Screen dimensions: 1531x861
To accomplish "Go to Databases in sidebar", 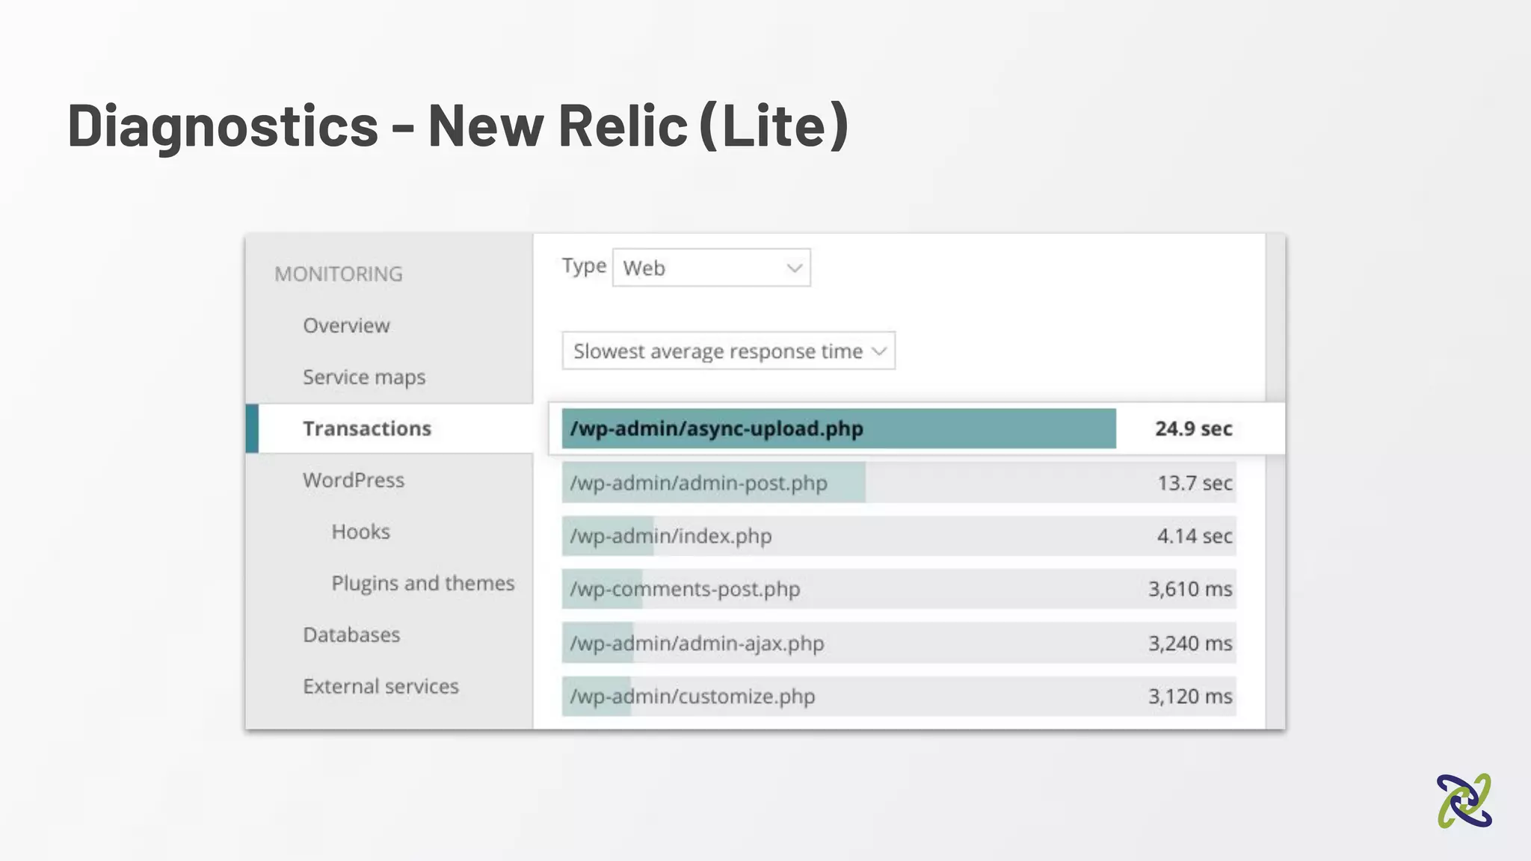I will [351, 635].
